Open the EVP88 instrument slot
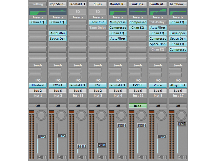 138,85
